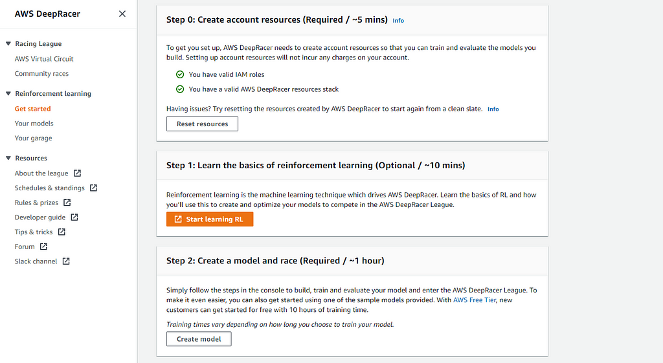Click external link icon next to Forum
The height and width of the screenshot is (363, 663).
(x=44, y=247)
